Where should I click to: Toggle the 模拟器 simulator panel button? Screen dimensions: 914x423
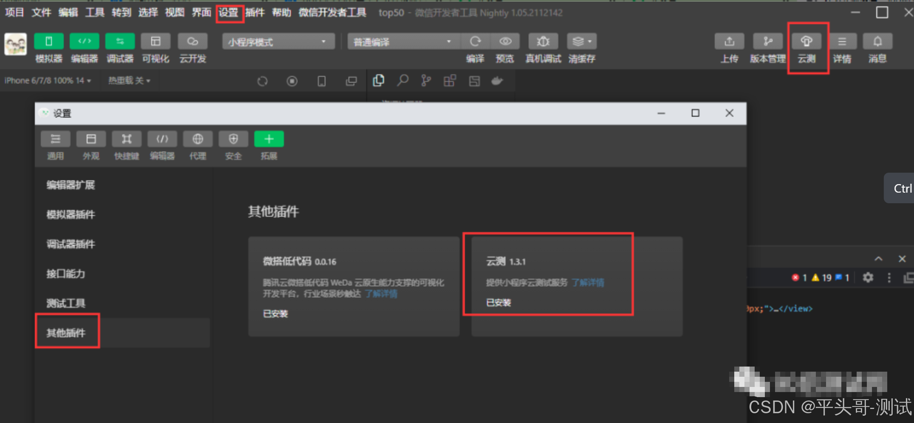(x=49, y=42)
